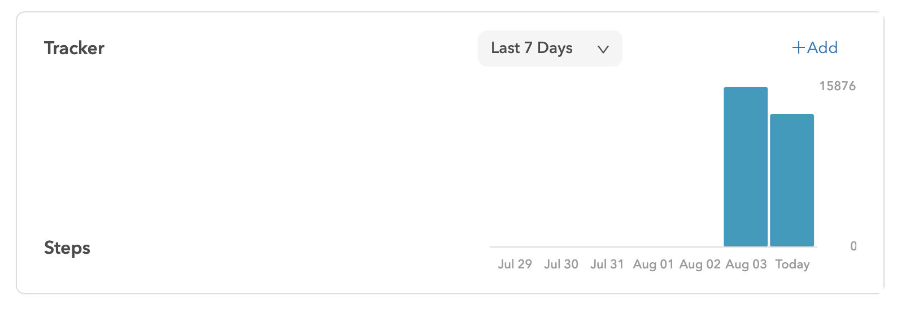This screenshot has width=897, height=309.
Task: Click the 0 axis value label
Action: coord(854,246)
